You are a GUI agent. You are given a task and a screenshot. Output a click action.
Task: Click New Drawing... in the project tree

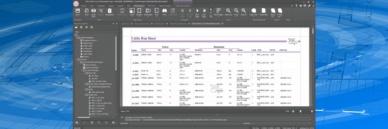click(x=92, y=65)
